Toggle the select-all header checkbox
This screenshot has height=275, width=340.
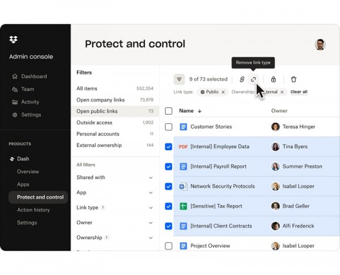coord(168,111)
